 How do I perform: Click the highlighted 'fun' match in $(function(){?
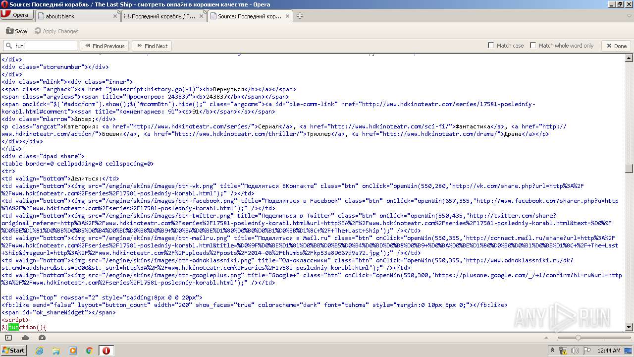(13, 327)
